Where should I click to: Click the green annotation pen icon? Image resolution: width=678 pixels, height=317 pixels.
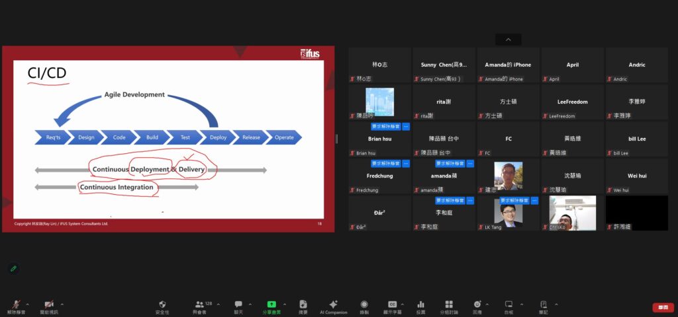13,269
